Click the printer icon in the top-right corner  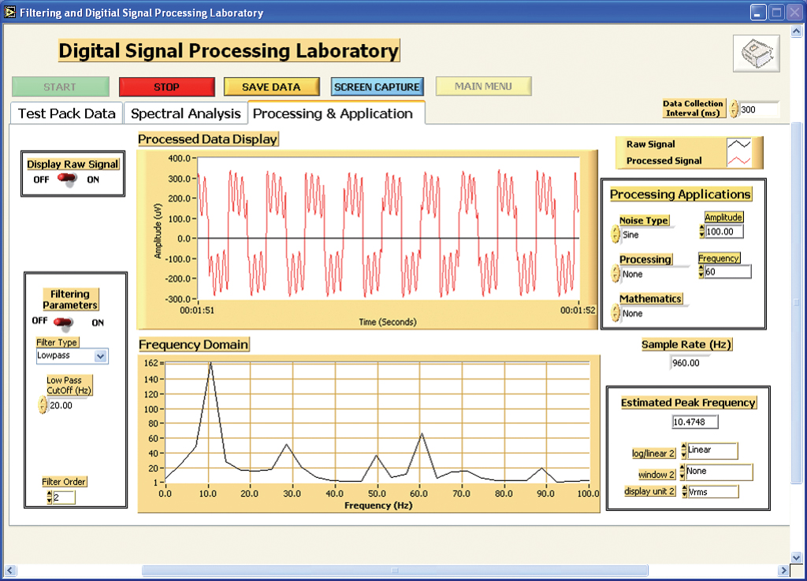point(755,54)
